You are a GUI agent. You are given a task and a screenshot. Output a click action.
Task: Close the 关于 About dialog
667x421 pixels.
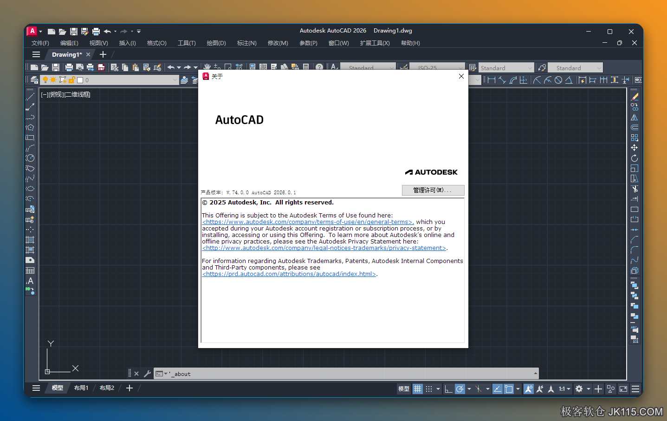(x=461, y=76)
